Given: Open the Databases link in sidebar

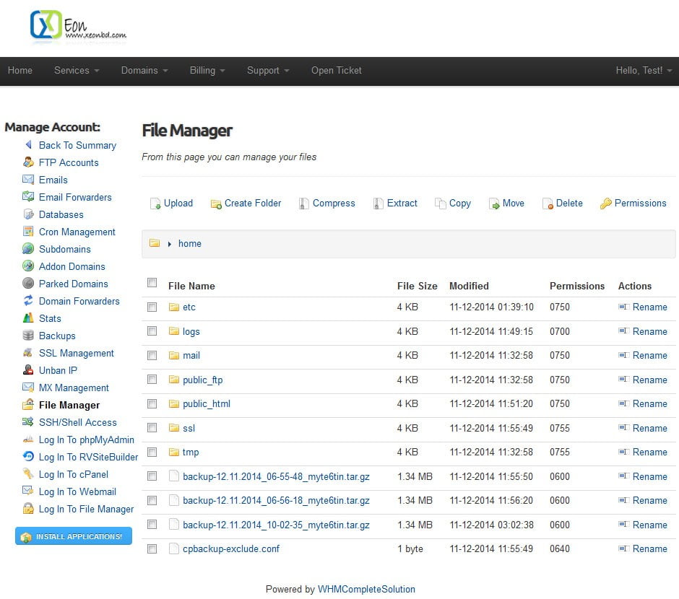Looking at the screenshot, I should pyautogui.click(x=61, y=214).
